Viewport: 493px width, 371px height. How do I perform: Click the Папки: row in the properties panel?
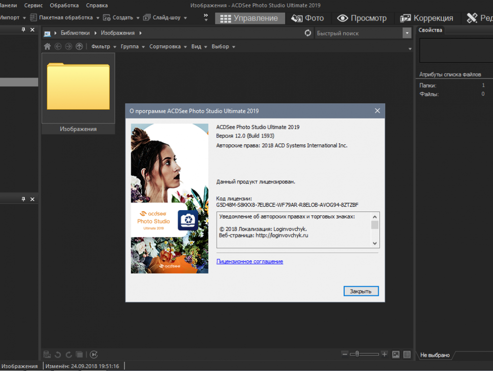(452, 85)
